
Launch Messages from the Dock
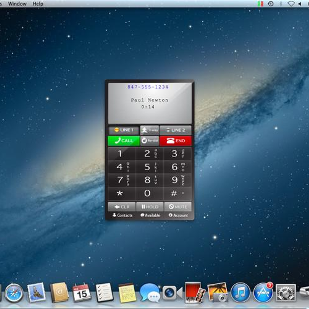coord(150,293)
